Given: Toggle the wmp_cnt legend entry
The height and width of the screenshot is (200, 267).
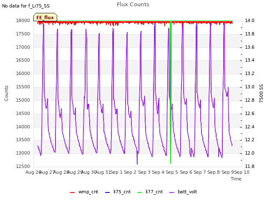Looking at the screenshot, I should 84,192.
